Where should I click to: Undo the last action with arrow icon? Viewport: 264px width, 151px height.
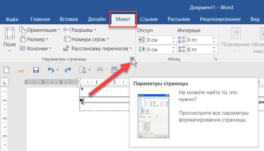tap(51, 70)
